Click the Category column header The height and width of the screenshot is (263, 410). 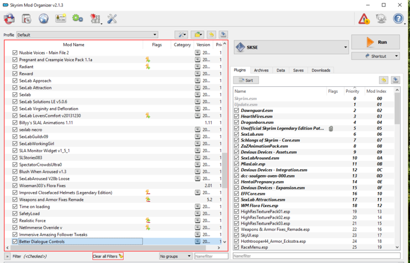tap(182, 45)
